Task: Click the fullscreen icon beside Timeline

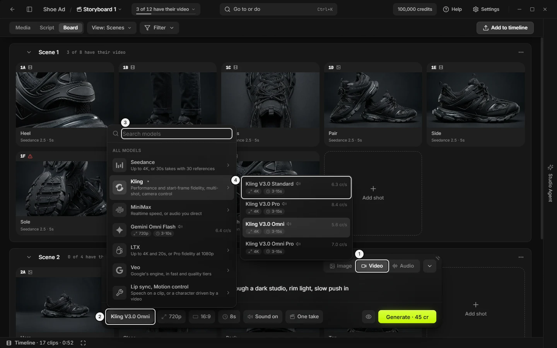Action: click(83, 343)
